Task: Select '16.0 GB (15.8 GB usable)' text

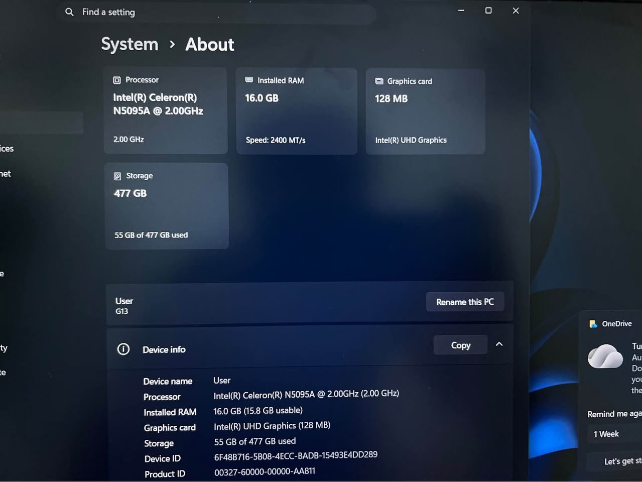Action: pyautogui.click(x=258, y=411)
